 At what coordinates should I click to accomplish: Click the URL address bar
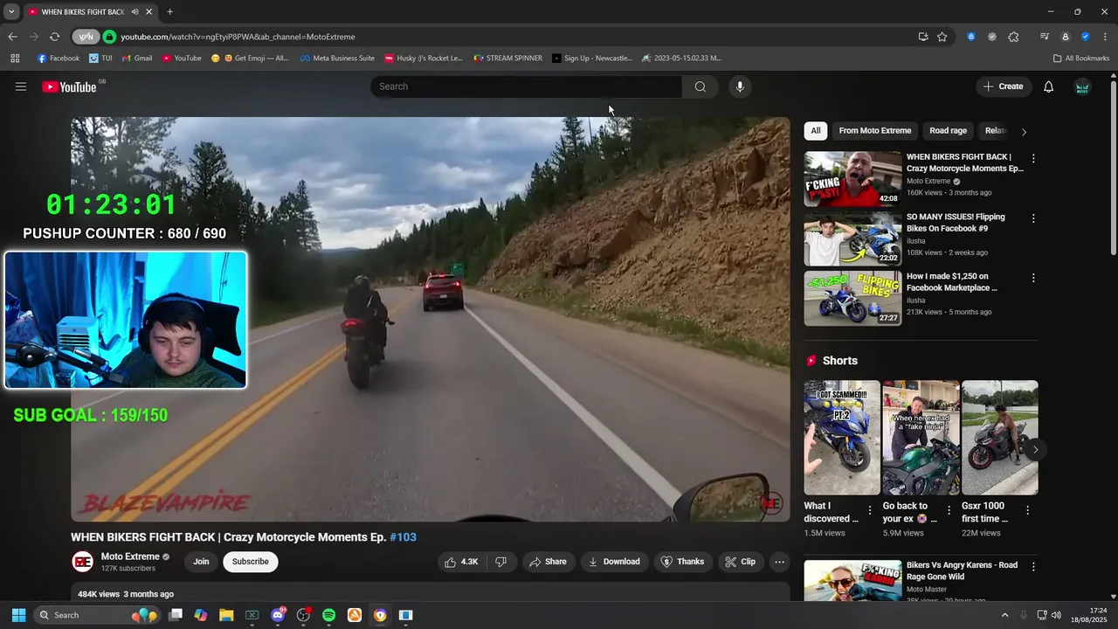click(x=515, y=37)
